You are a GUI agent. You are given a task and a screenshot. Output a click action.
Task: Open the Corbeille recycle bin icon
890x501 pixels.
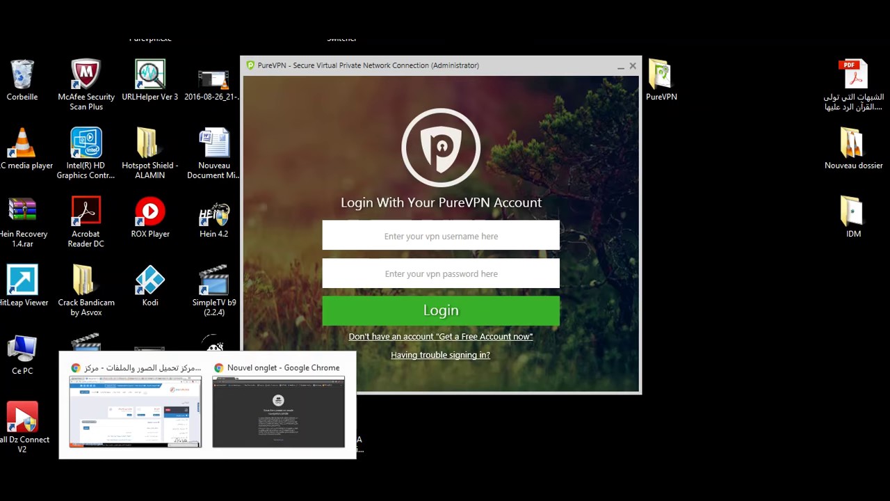[x=22, y=74]
